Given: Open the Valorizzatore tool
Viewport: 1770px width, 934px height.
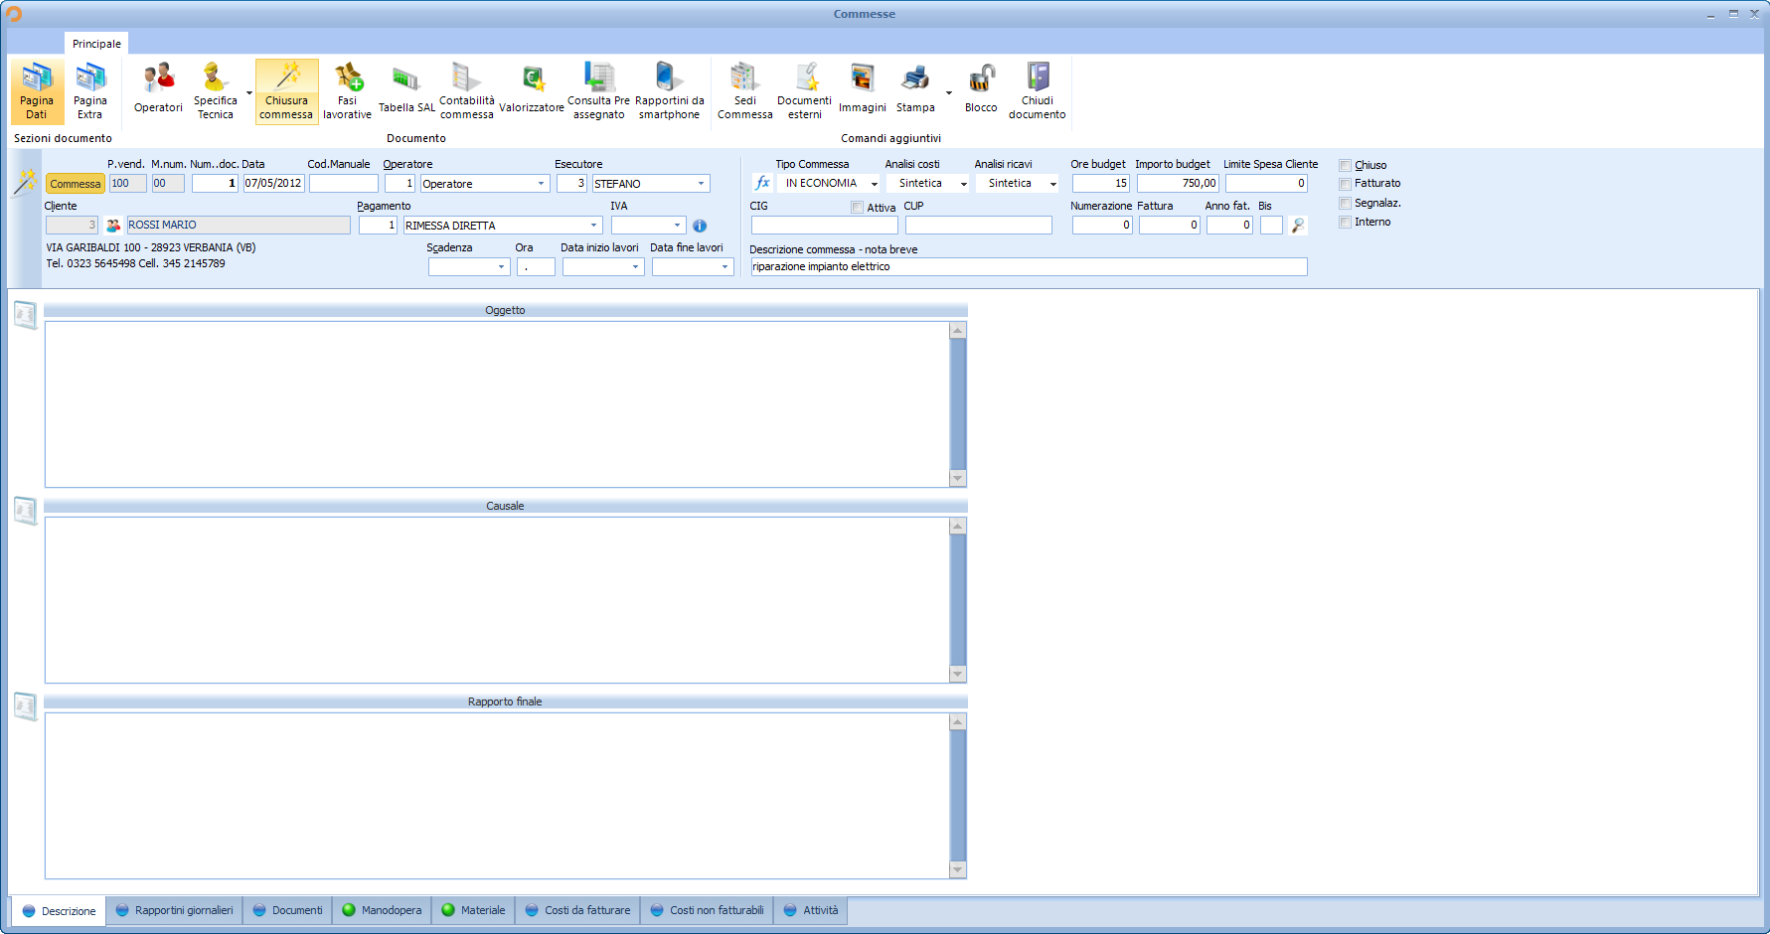Looking at the screenshot, I should pyautogui.click(x=533, y=89).
